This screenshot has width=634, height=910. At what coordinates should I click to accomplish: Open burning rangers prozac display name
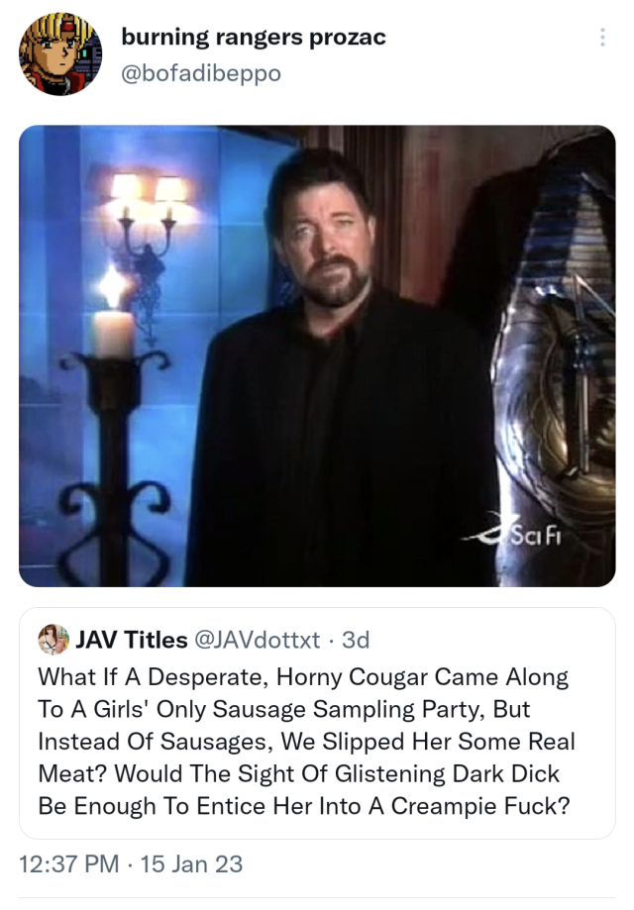point(254,38)
